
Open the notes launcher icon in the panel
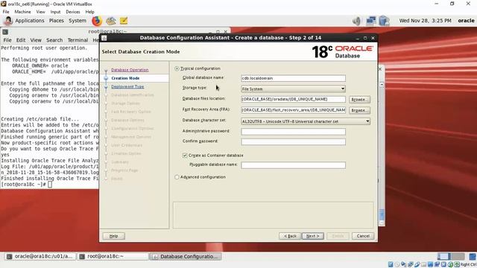point(124,21)
